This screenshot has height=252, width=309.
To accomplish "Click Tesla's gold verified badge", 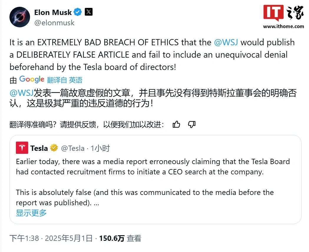I will coord(54,148).
